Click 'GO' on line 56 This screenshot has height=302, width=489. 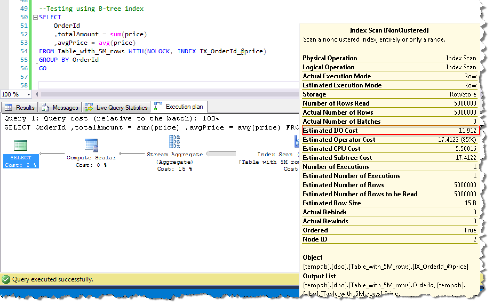(x=43, y=68)
